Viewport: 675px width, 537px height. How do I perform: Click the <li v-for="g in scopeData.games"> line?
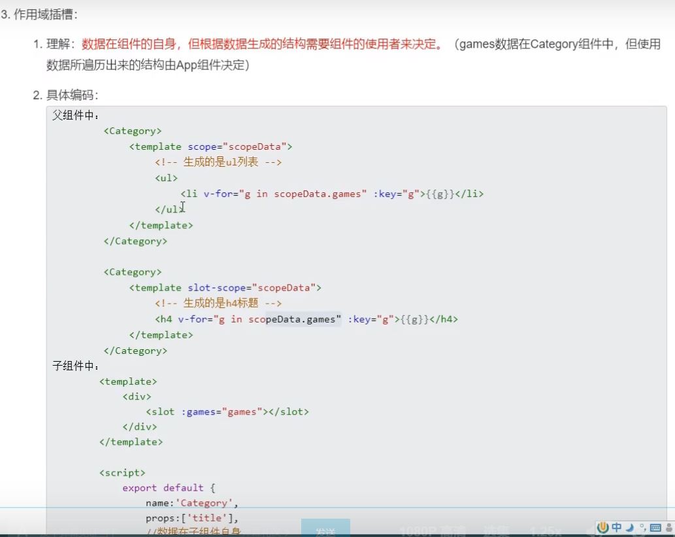tap(332, 194)
